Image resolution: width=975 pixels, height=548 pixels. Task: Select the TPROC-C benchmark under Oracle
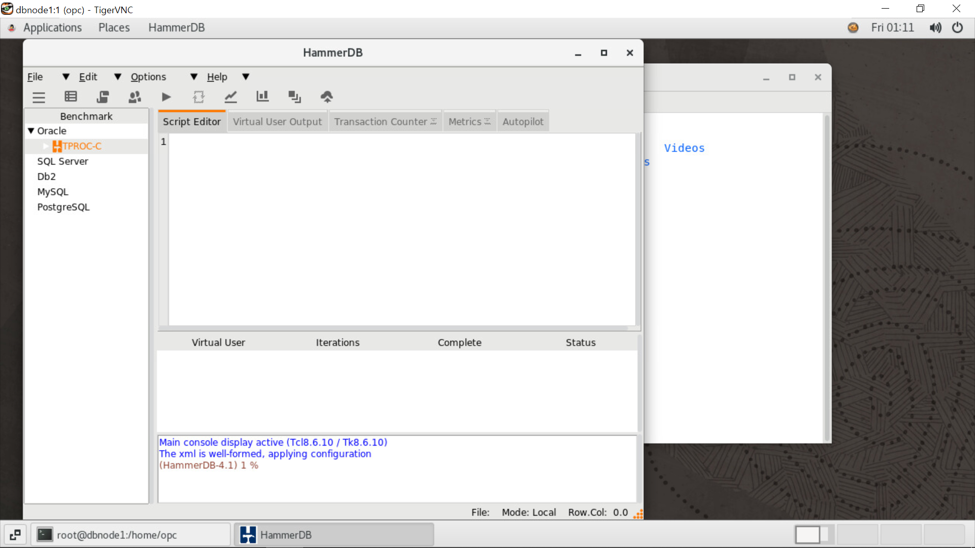tap(82, 146)
